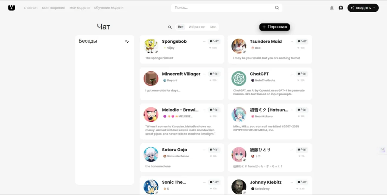387x195 pixels.
Task: Click the ChatGPT logo avatar
Action: pos(239,79)
